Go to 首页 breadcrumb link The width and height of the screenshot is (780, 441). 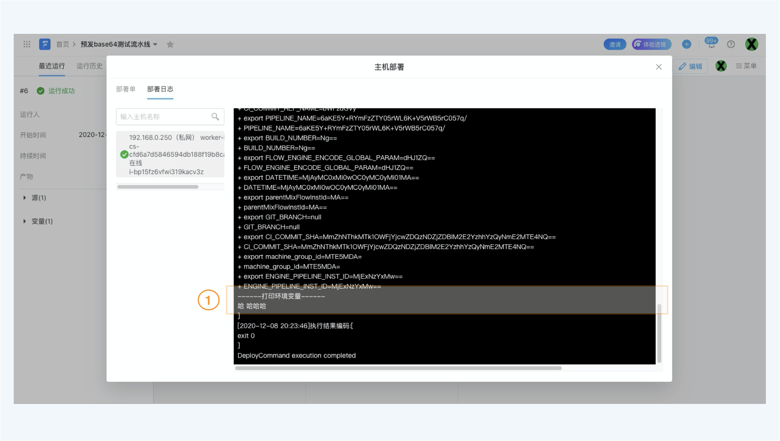click(63, 44)
